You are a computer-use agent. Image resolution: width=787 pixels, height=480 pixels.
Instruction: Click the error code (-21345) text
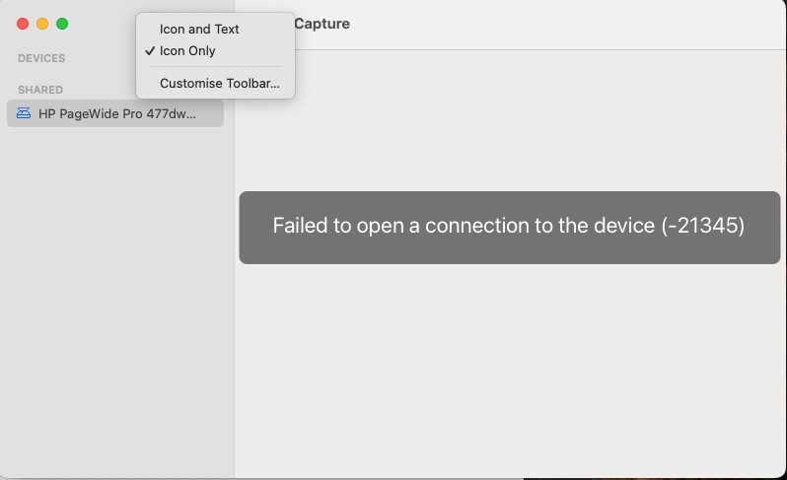click(702, 225)
